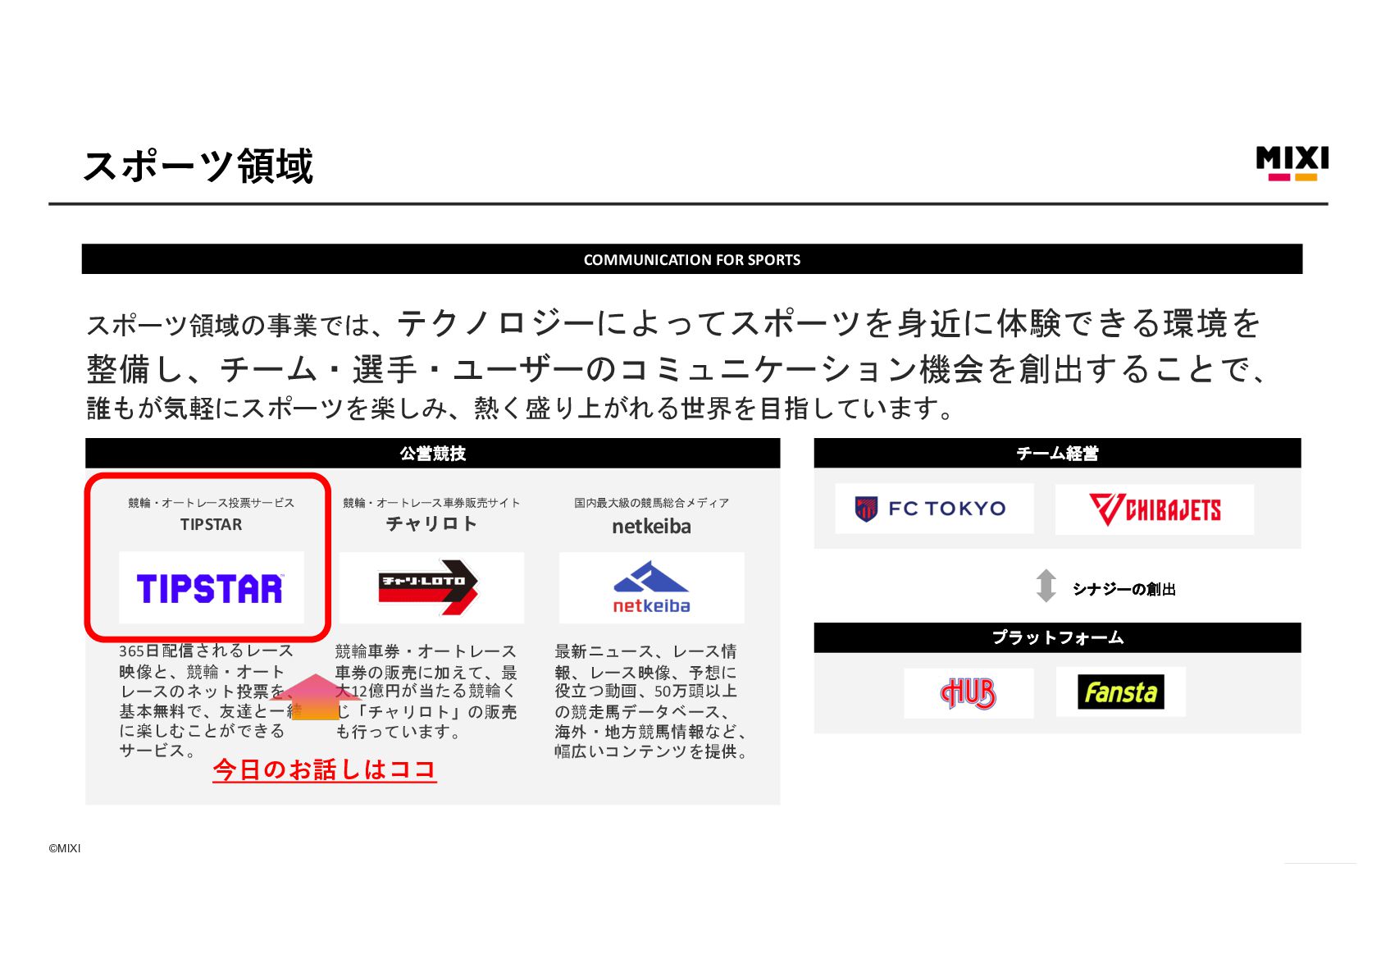Click the TIPSTAR name label above logo
The width and height of the screenshot is (1381, 977).
pyautogui.click(x=211, y=525)
